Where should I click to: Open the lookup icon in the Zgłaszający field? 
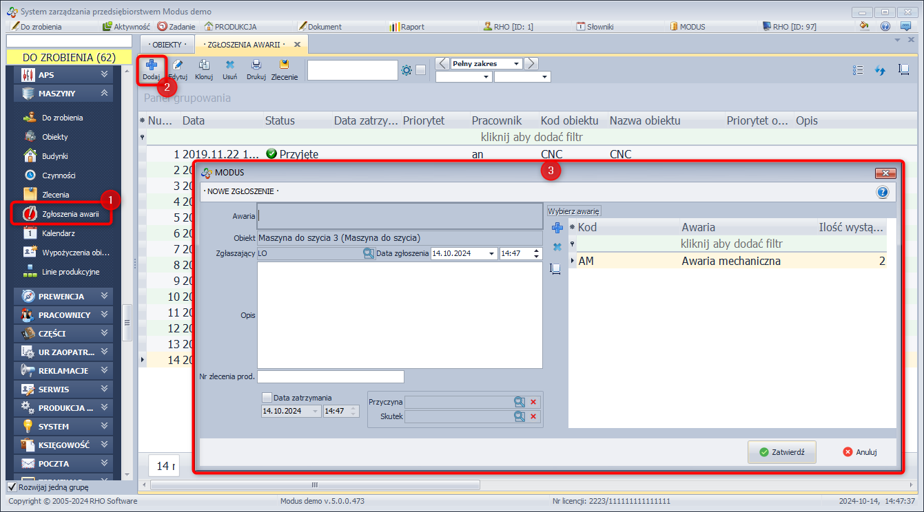point(369,253)
